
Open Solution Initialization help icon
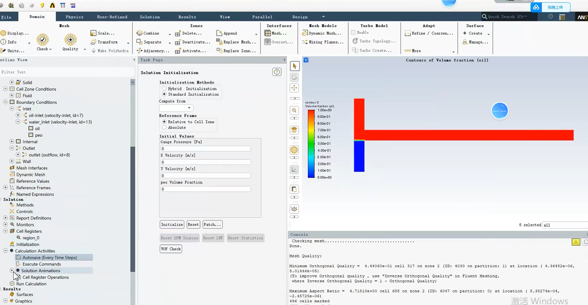tap(277, 72)
